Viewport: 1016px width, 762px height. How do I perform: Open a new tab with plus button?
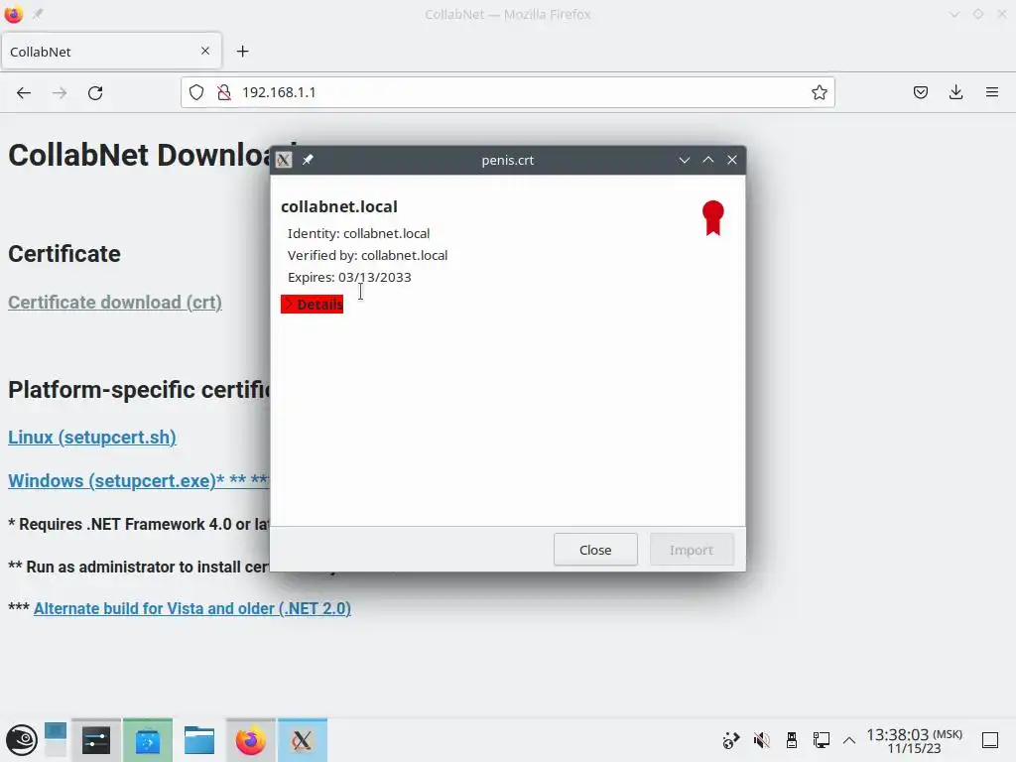tap(242, 52)
